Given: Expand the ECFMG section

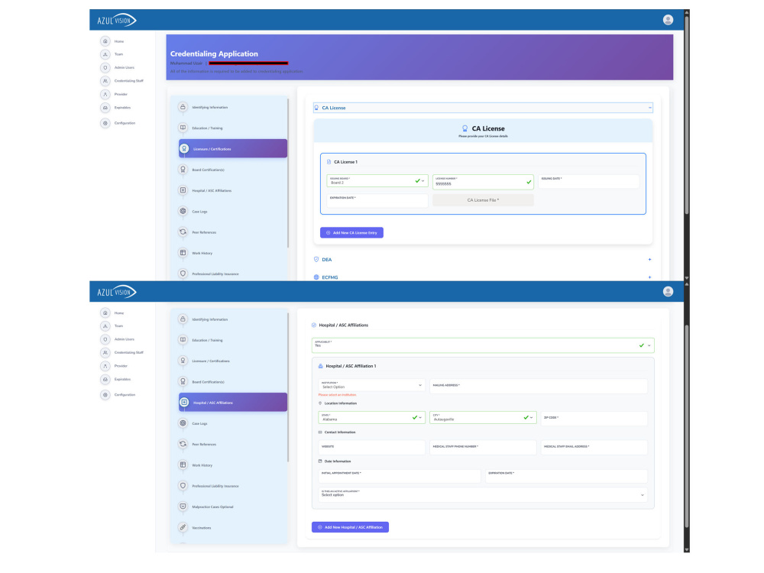Looking at the screenshot, I should coord(483,277).
